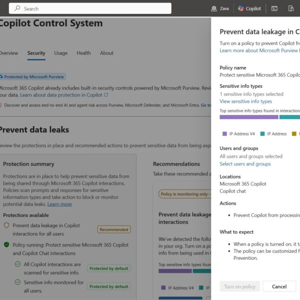Click the Policy is monitoring only badge
The height and width of the screenshot is (300, 300).
coord(185,194)
